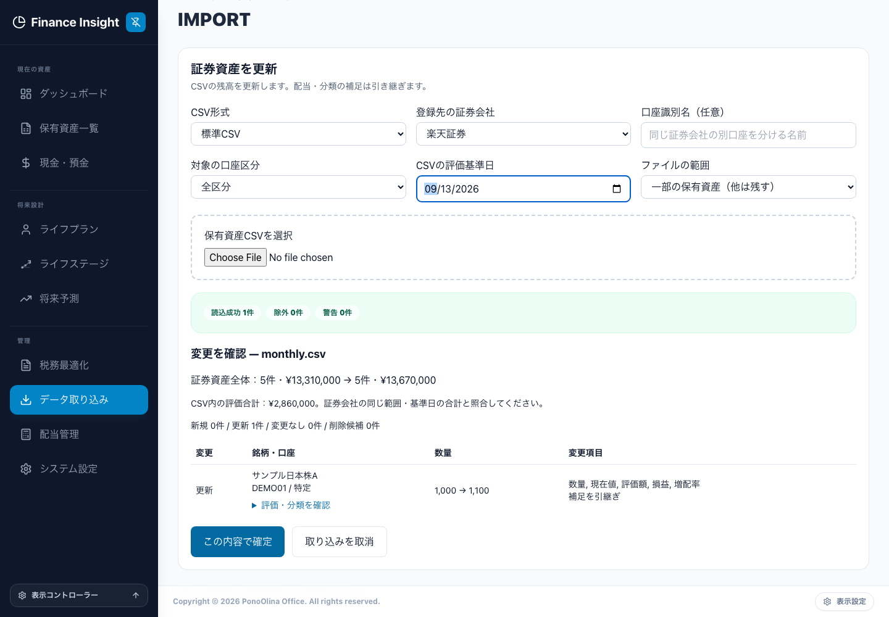Click the ダッシュボード grid icon

(x=26, y=94)
